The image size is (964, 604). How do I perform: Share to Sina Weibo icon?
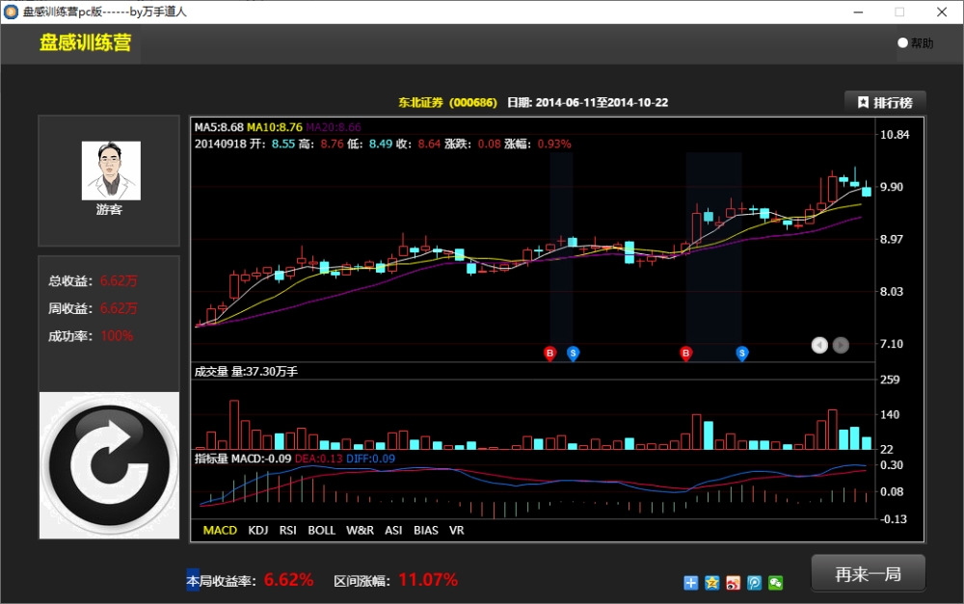(733, 583)
